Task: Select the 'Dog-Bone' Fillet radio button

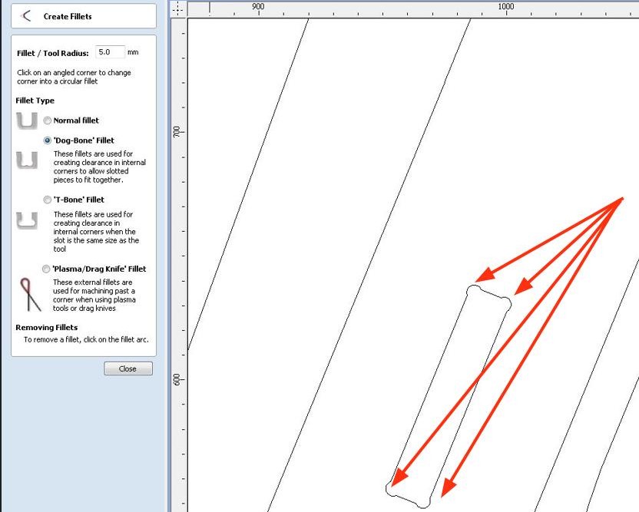Action: click(48, 140)
